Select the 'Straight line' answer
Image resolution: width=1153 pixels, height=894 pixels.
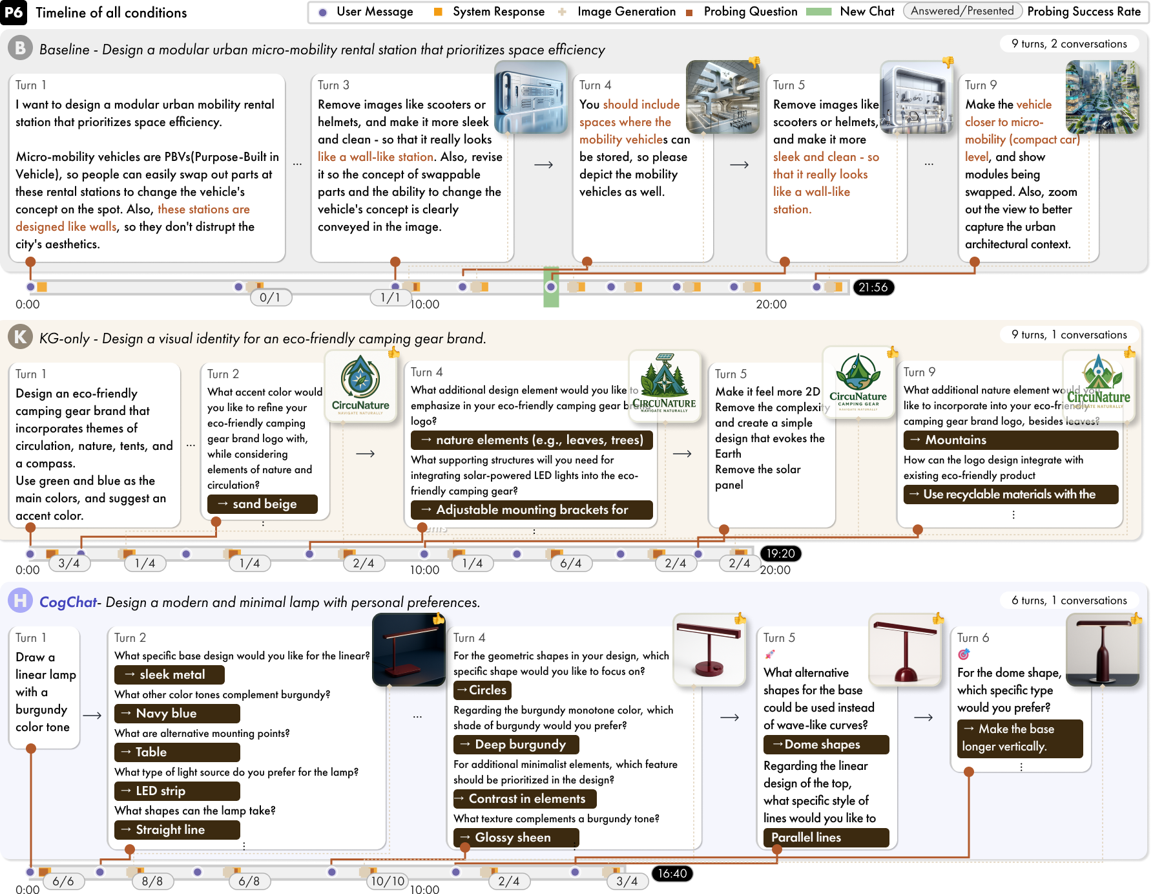coord(177,829)
